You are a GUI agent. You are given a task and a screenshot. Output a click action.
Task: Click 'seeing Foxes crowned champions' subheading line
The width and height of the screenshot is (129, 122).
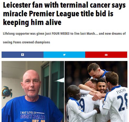pos(27,42)
